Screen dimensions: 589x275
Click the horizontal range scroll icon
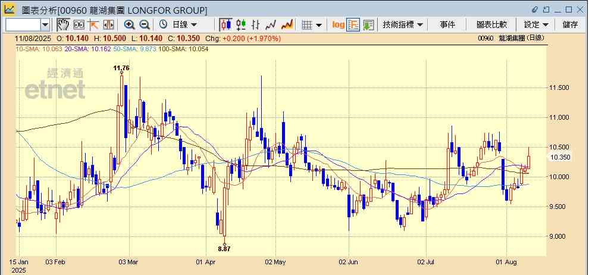coord(108,25)
